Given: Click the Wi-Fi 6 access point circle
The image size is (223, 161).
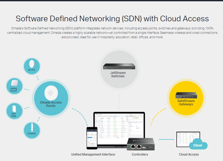Looking at the screenshot, I should coord(32,66).
